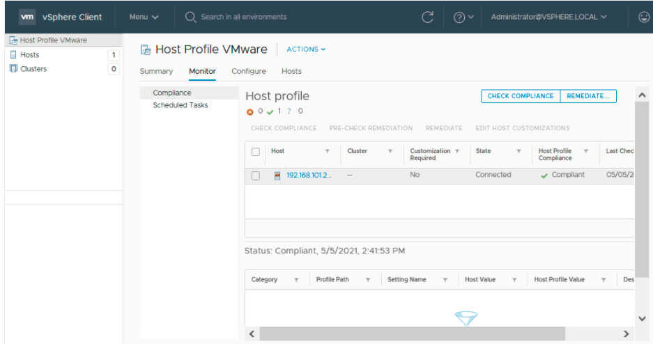Click the 'No' customization required cell
This screenshot has width=653, height=344.
(x=415, y=175)
